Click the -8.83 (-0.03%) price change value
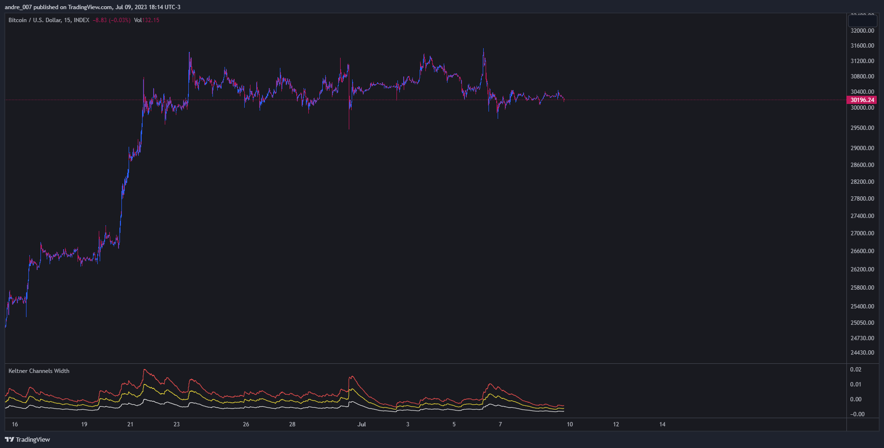 112,20
